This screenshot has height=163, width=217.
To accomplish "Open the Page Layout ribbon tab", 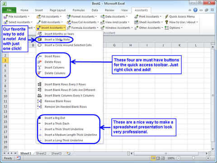I will 57,10.
